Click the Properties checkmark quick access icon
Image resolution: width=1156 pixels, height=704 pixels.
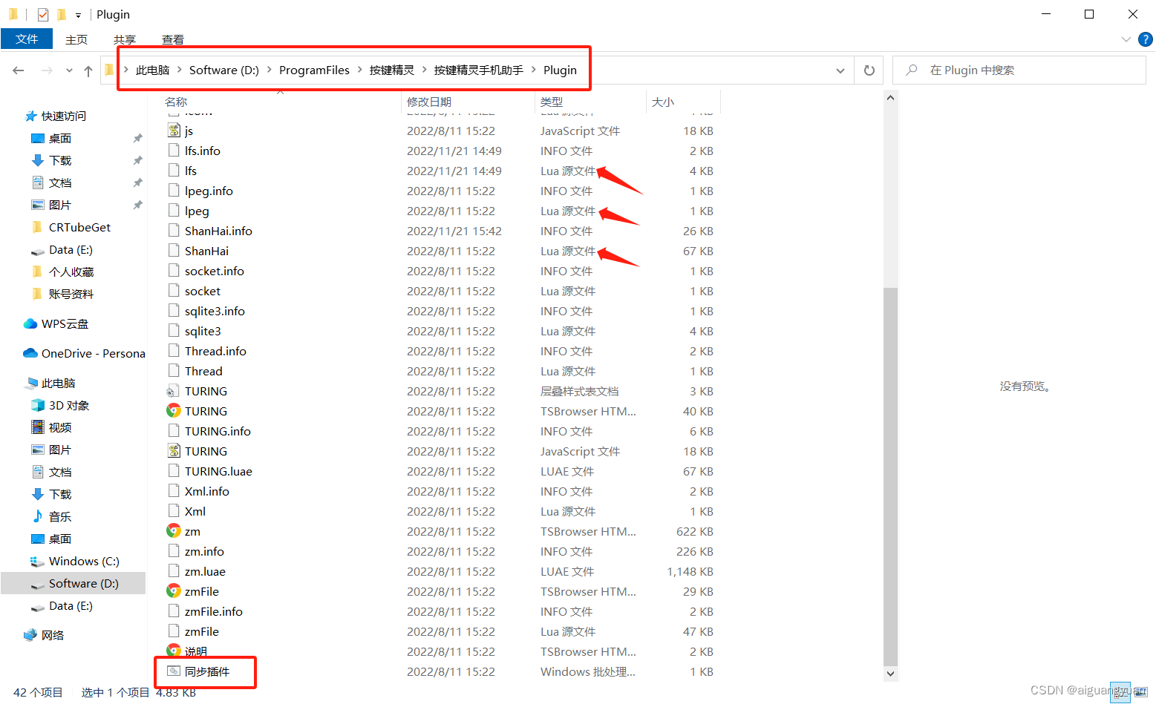(43, 14)
